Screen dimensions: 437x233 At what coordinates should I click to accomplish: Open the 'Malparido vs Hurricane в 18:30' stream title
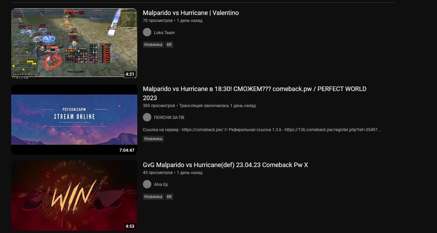(255, 93)
